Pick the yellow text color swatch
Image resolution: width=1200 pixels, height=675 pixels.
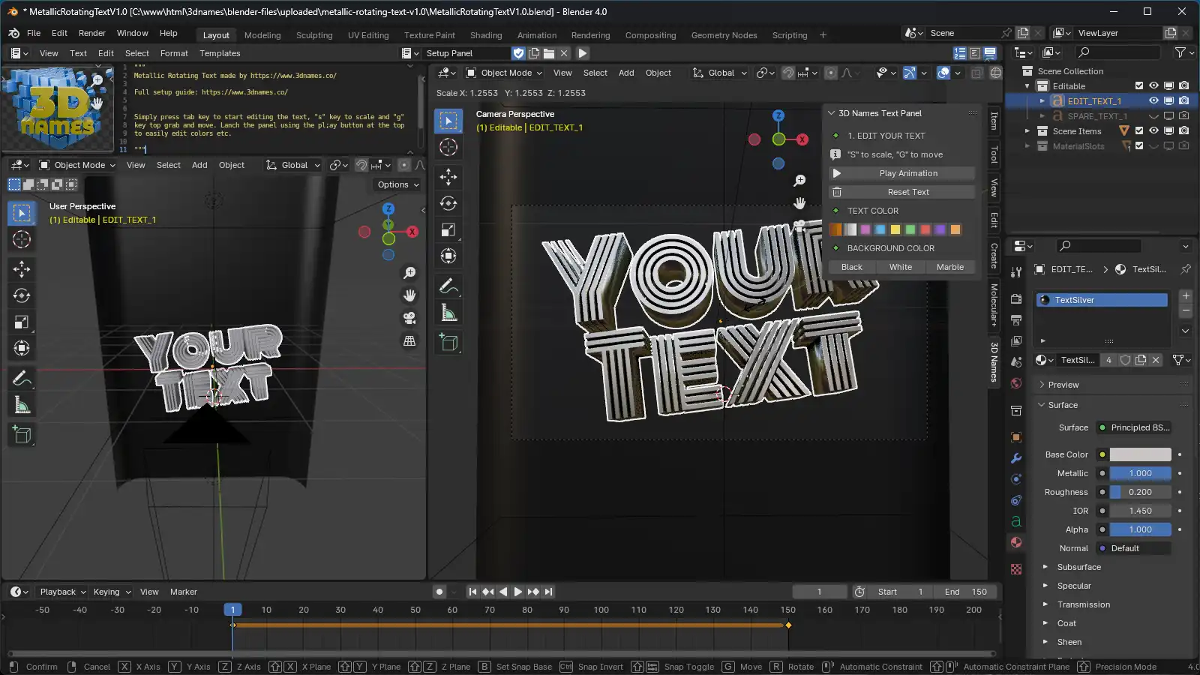[x=895, y=229]
